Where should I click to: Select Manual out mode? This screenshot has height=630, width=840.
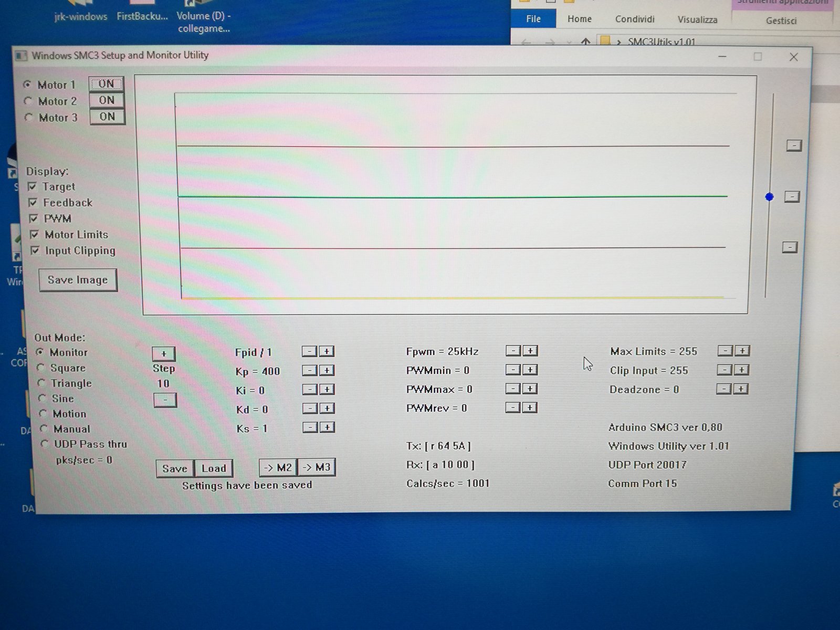pos(45,429)
